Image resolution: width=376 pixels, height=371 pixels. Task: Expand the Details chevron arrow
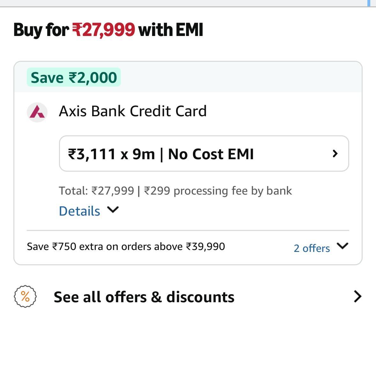113,210
